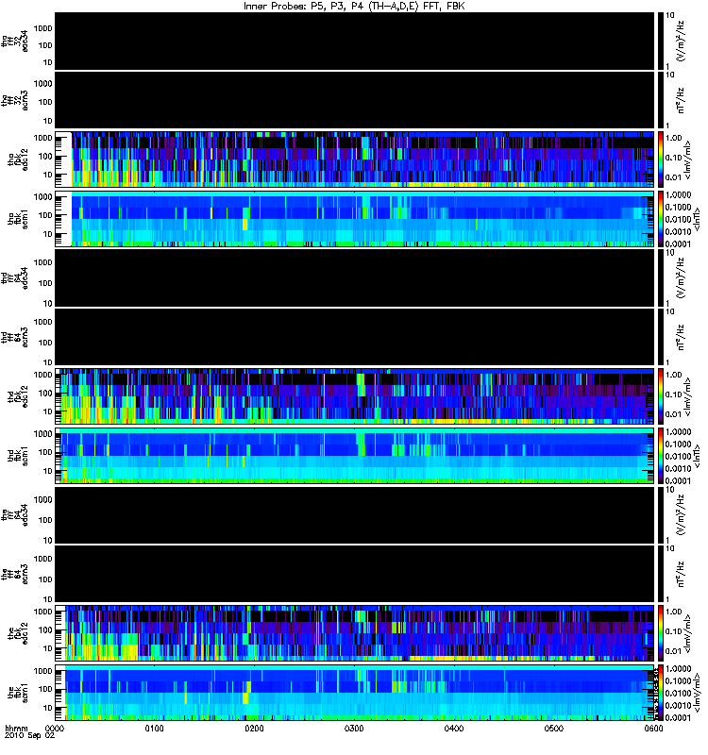The width and height of the screenshot is (708, 755).
Task: Click the 0.0001 color scale value beside thd scm1
Action: tap(678, 480)
